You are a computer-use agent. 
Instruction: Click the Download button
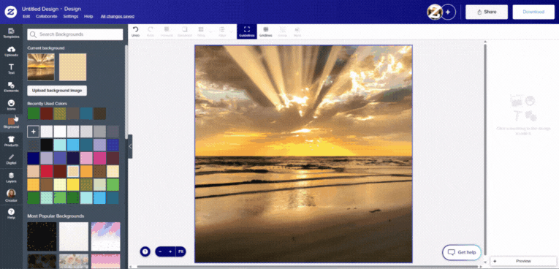[533, 12]
